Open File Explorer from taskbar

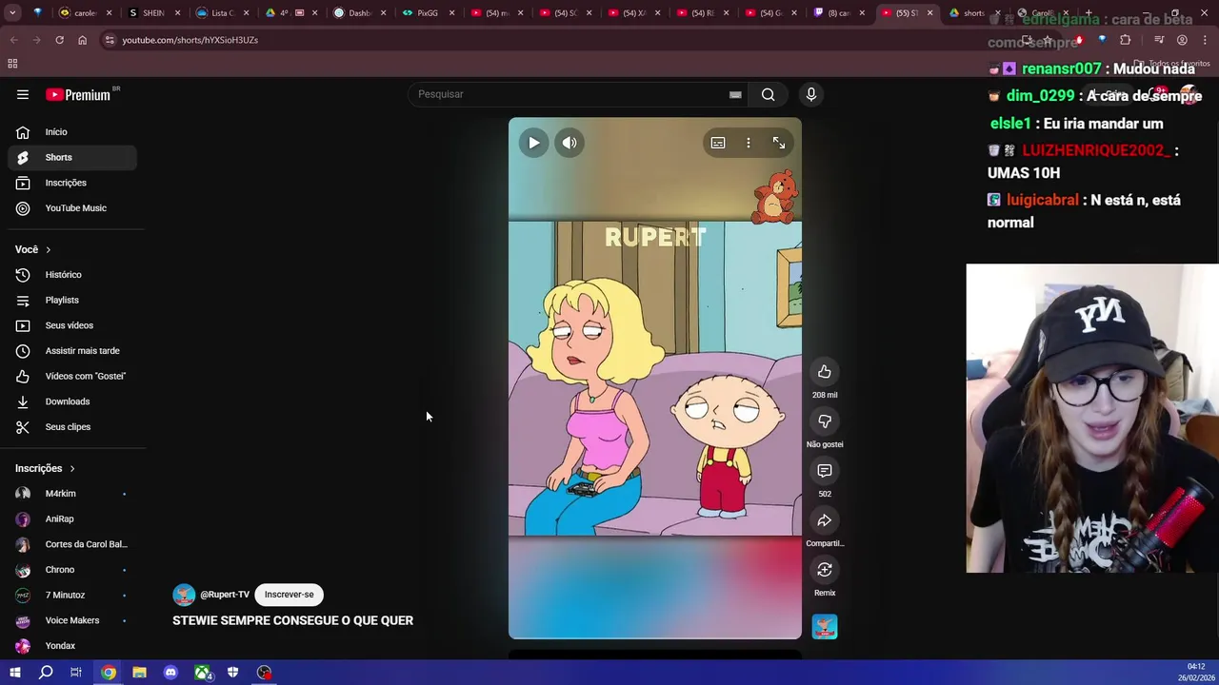[x=139, y=673]
